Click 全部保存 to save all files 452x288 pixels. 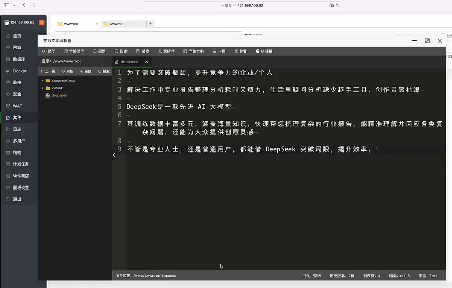pos(74,51)
